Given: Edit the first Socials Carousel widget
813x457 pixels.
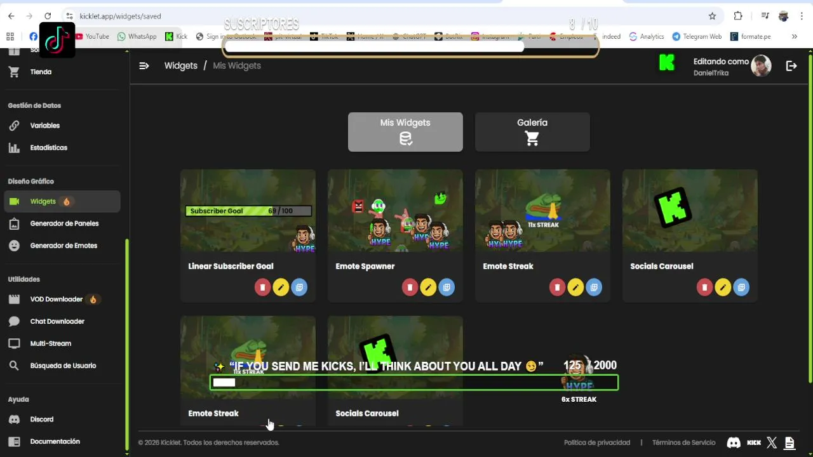Looking at the screenshot, I should [723, 288].
